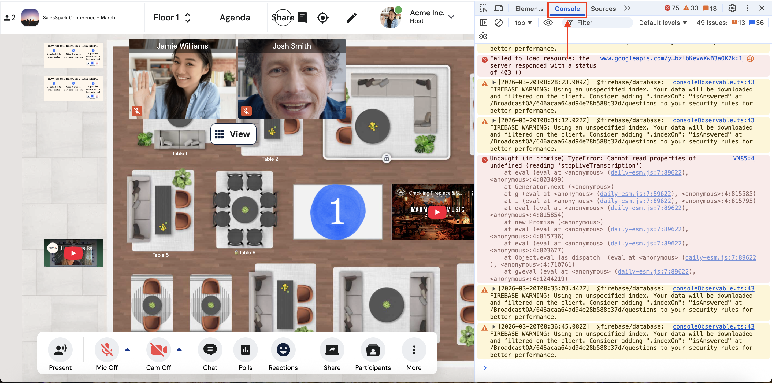Open the Chat panel
Viewport: 772px width, 383px height.
tap(210, 350)
